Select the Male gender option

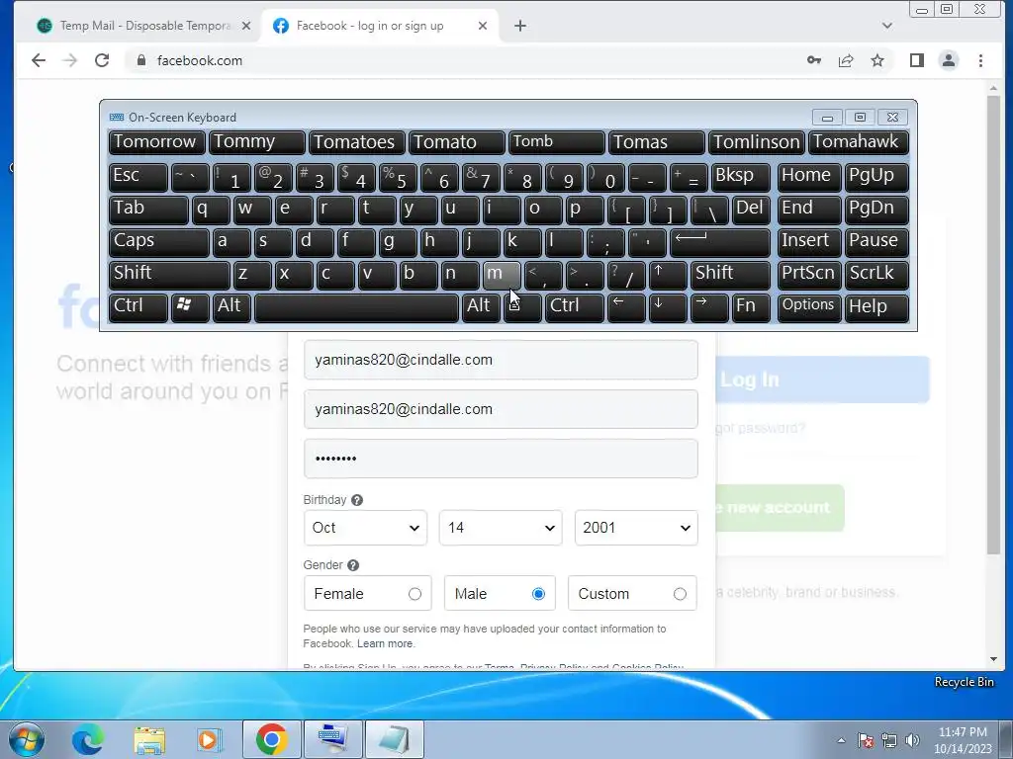[x=500, y=593]
